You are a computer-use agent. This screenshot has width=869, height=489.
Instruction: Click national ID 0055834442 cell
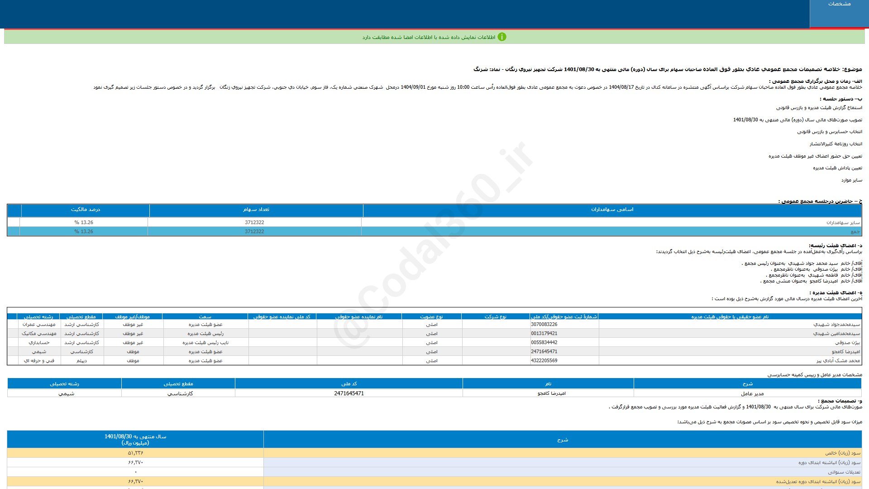(x=544, y=343)
